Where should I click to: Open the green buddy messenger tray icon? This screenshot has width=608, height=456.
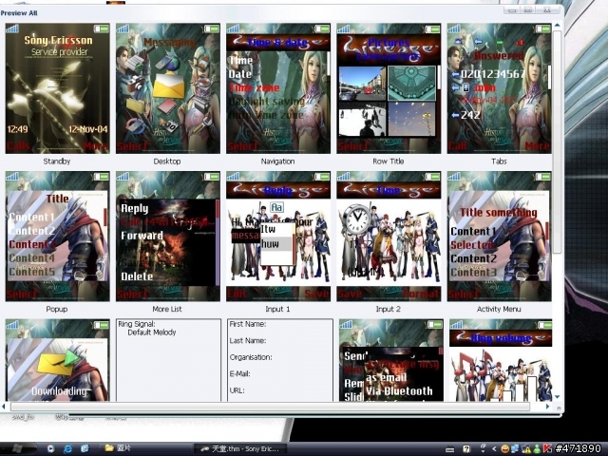pos(537,449)
